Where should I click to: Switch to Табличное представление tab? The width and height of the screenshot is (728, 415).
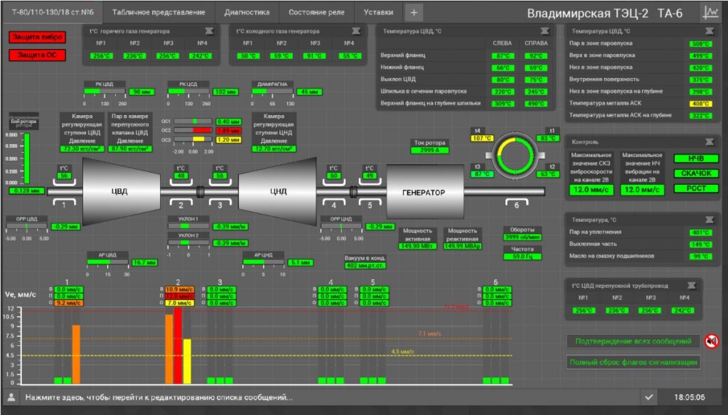(x=159, y=13)
